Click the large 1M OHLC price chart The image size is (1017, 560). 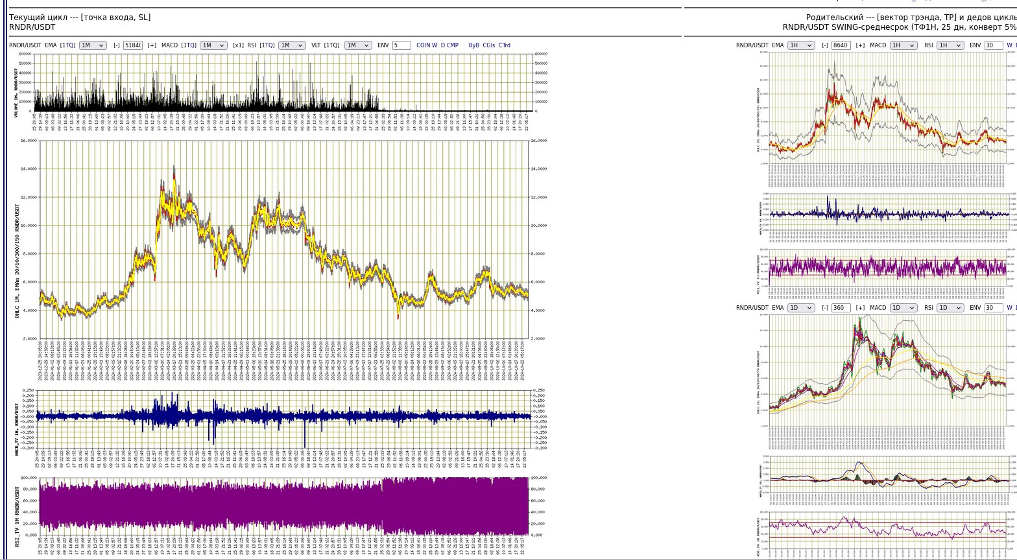point(284,240)
